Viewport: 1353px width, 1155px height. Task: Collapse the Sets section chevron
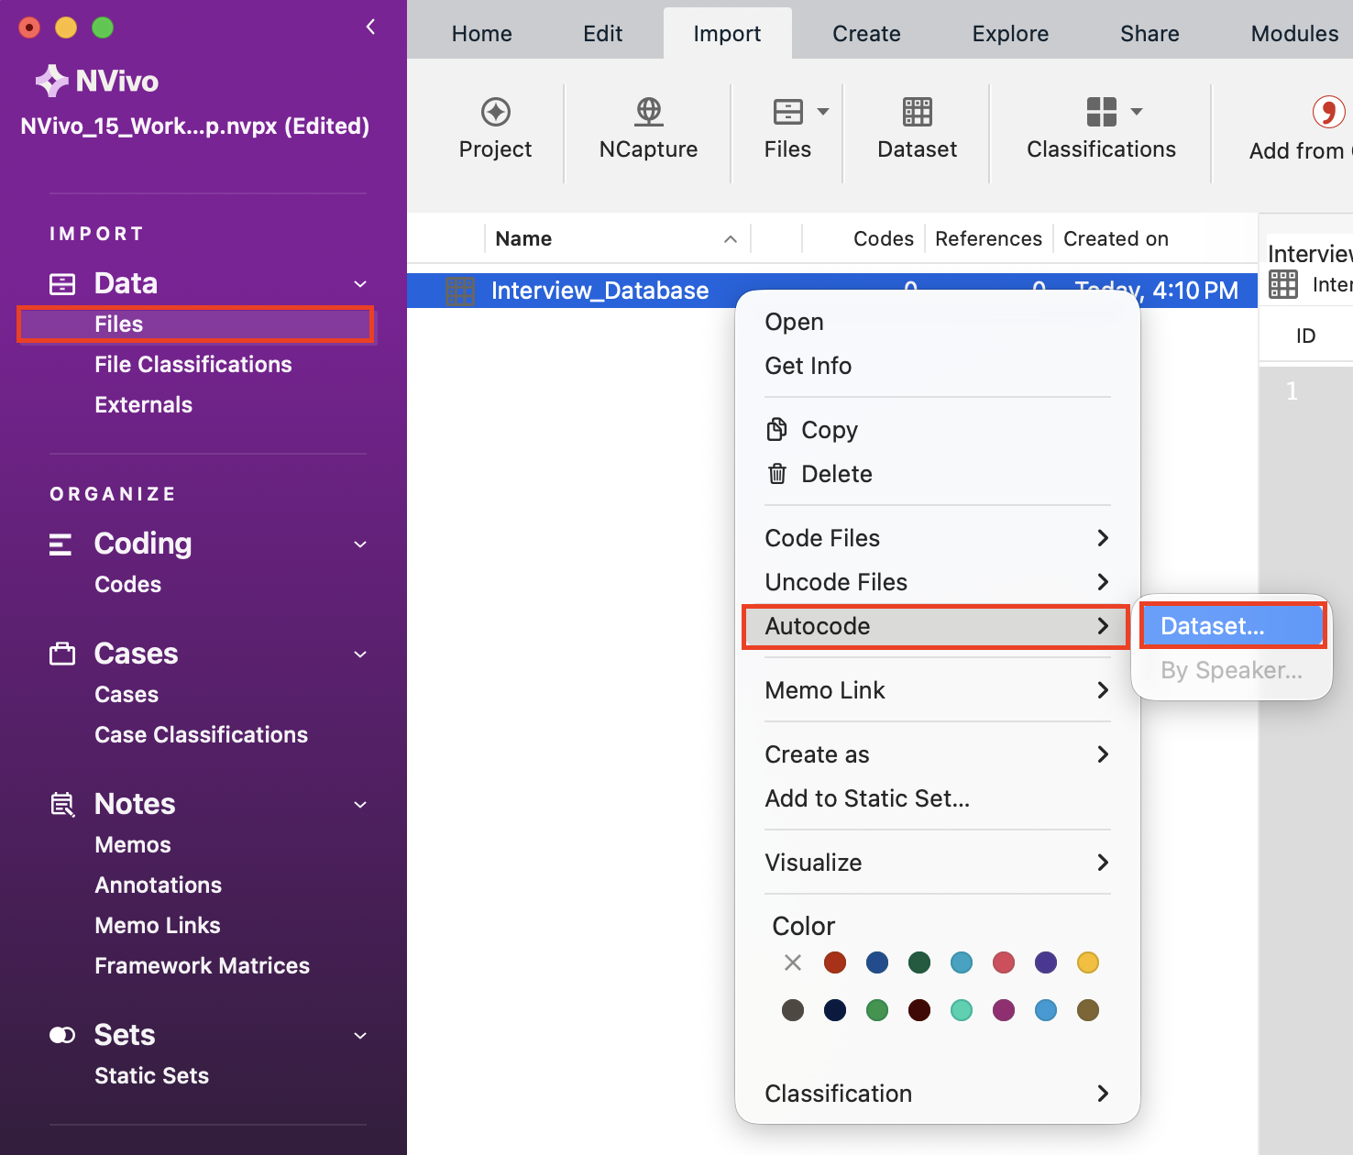click(x=360, y=1036)
